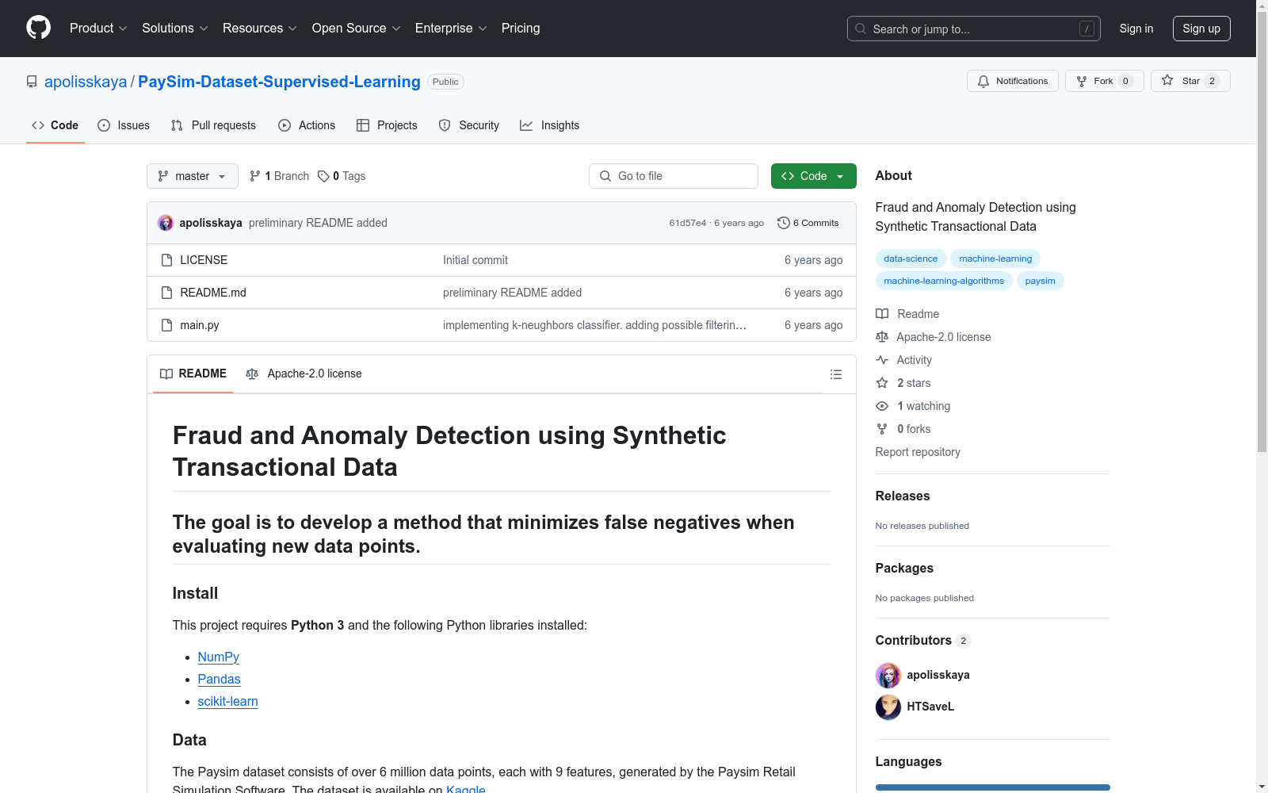The width and height of the screenshot is (1268, 793).
Task: Fork the repository
Action: click(1104, 81)
